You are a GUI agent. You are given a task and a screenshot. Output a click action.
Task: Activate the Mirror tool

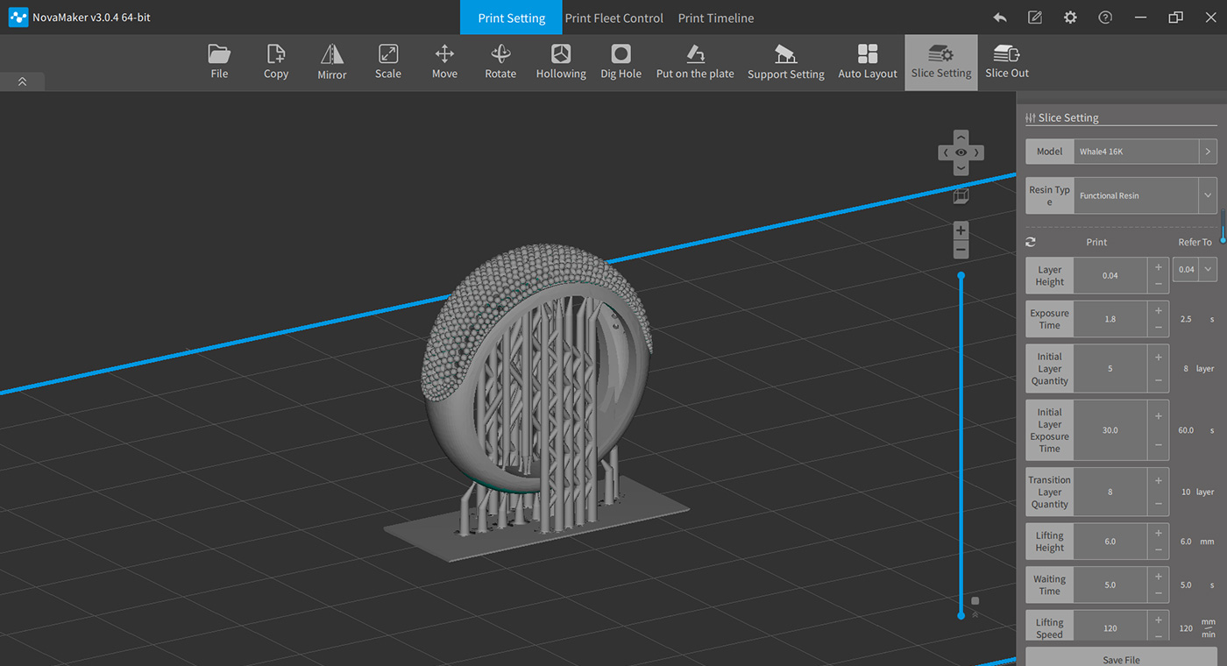coord(332,62)
